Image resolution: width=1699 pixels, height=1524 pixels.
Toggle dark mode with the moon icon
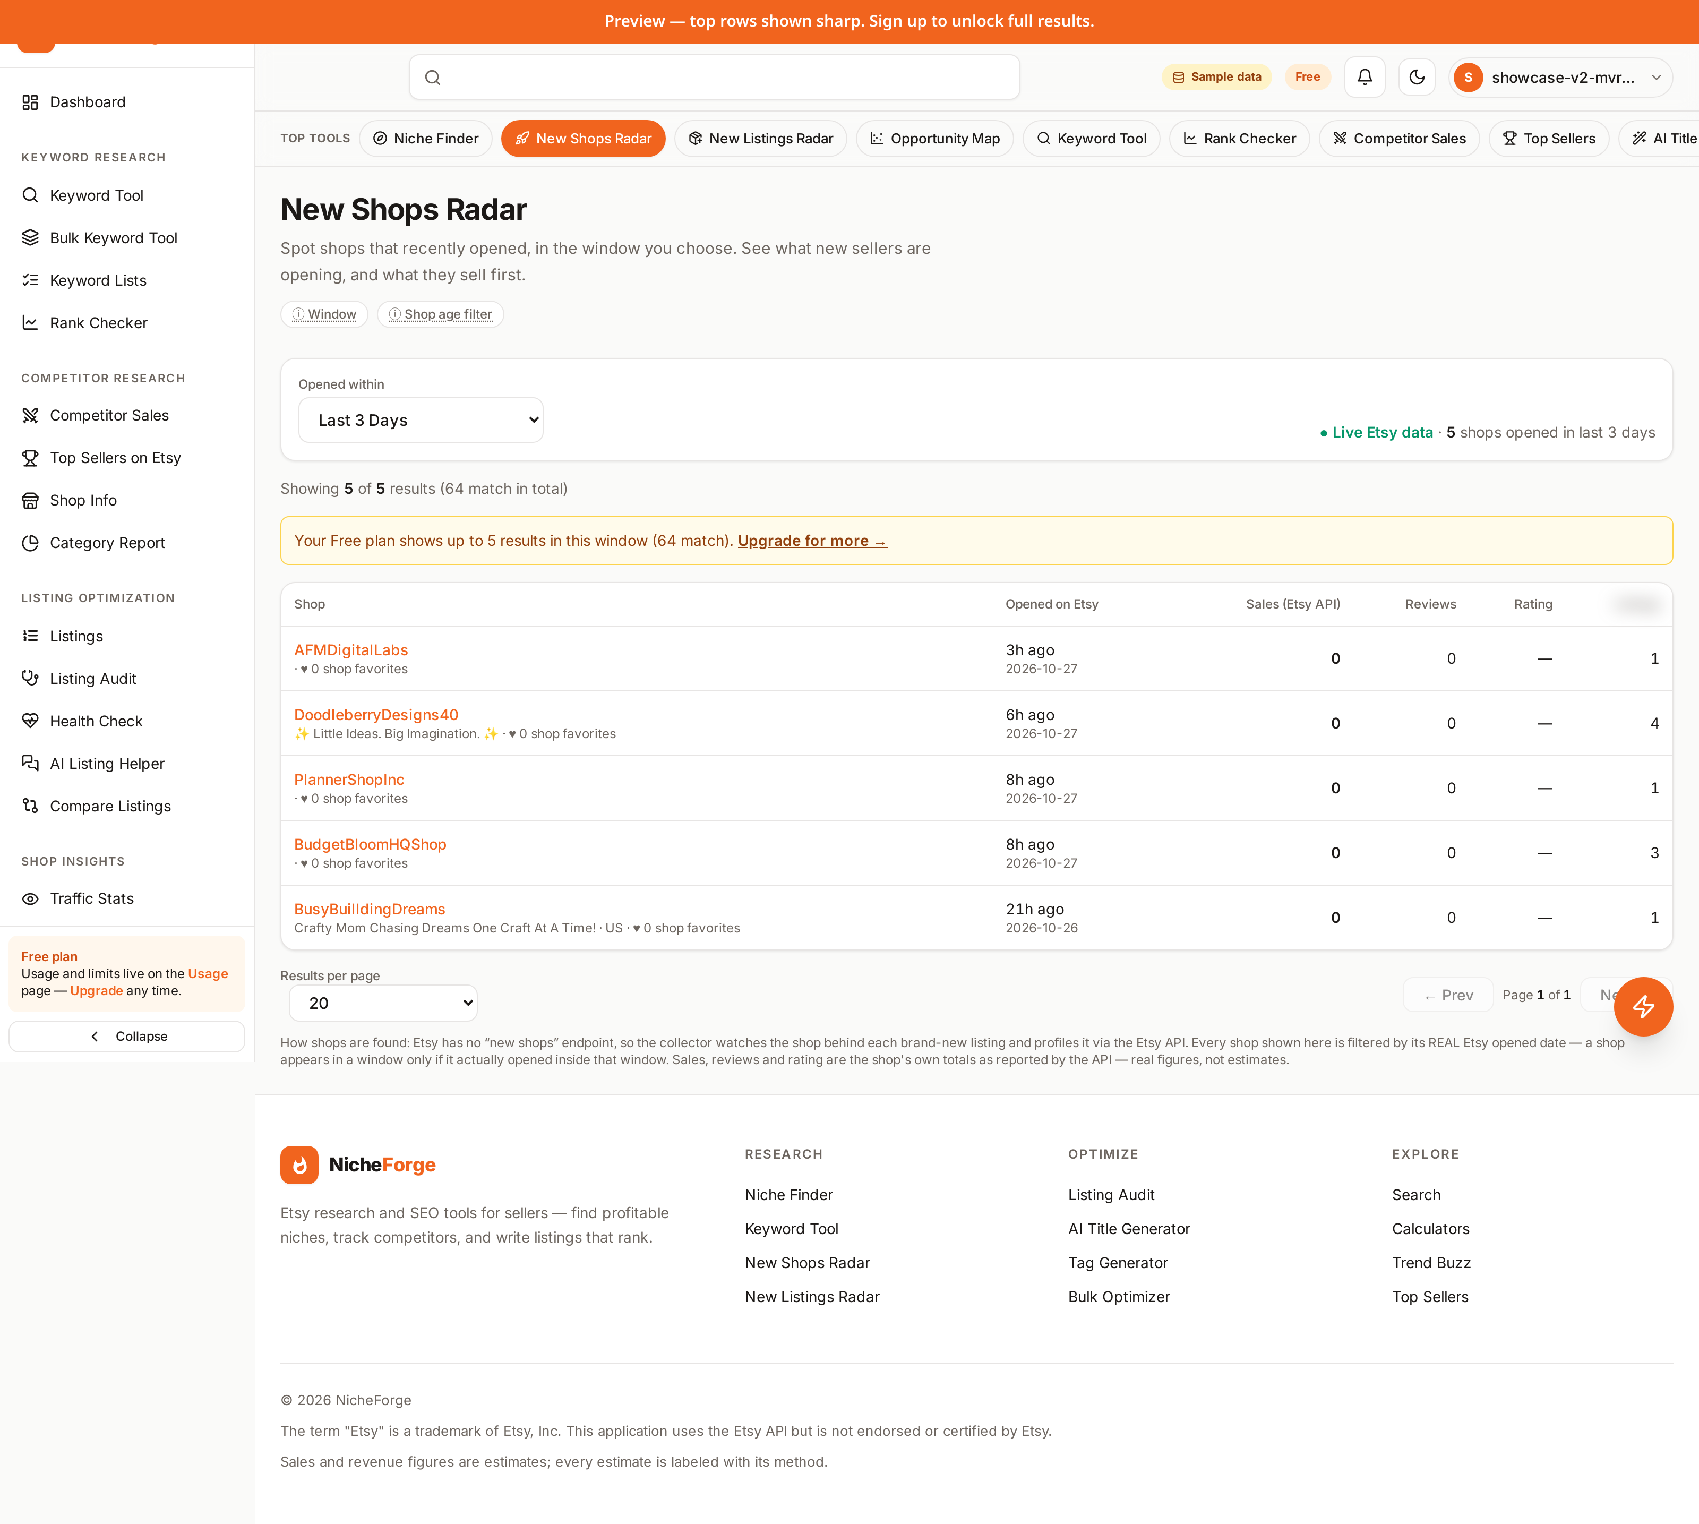[1417, 77]
